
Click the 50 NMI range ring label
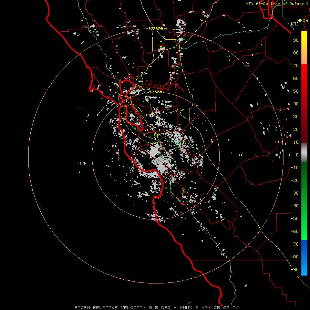[x=156, y=92]
